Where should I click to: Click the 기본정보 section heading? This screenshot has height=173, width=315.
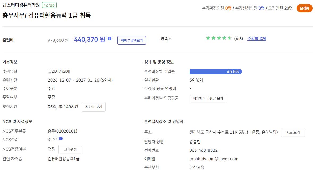10,62
